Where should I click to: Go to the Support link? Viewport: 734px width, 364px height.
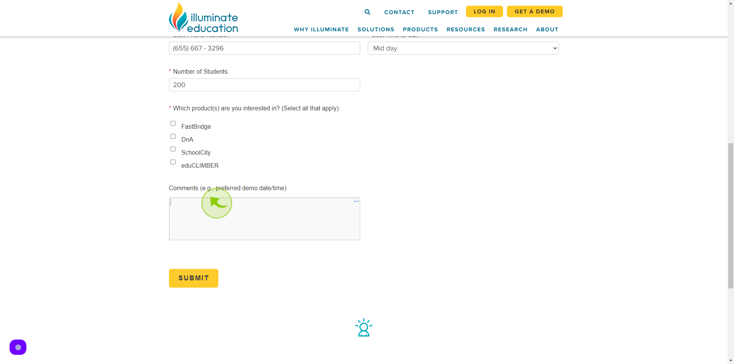(443, 12)
